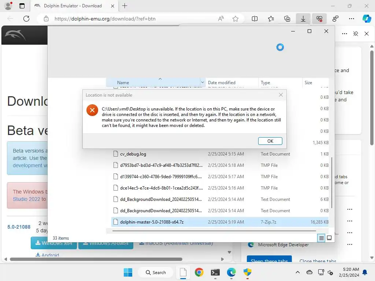Sort files by Date modified column
The width and height of the screenshot is (375, 281).
pos(232,82)
